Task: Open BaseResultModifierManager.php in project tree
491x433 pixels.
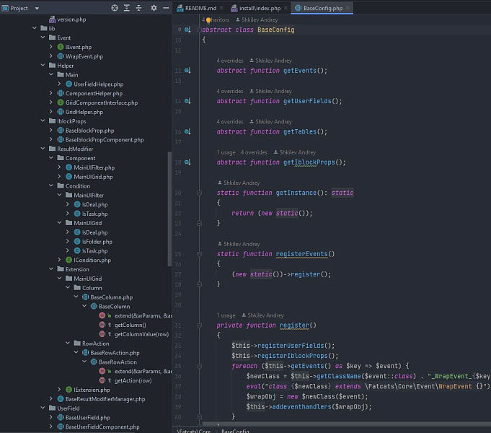Action: (105, 398)
